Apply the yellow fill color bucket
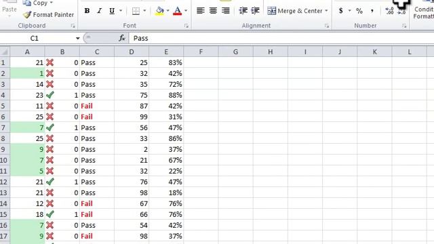 click(159, 11)
